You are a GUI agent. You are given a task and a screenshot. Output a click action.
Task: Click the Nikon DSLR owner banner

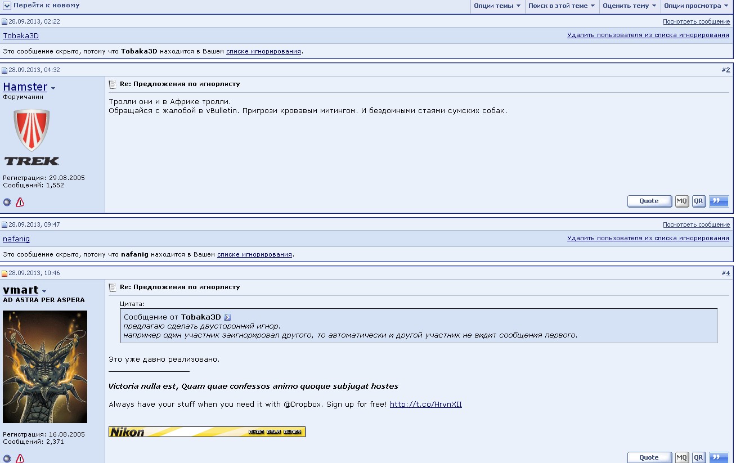207,432
